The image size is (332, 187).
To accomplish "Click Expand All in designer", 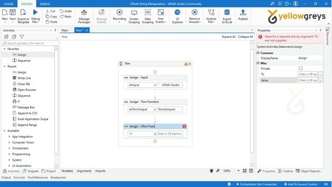I will click(229, 37).
